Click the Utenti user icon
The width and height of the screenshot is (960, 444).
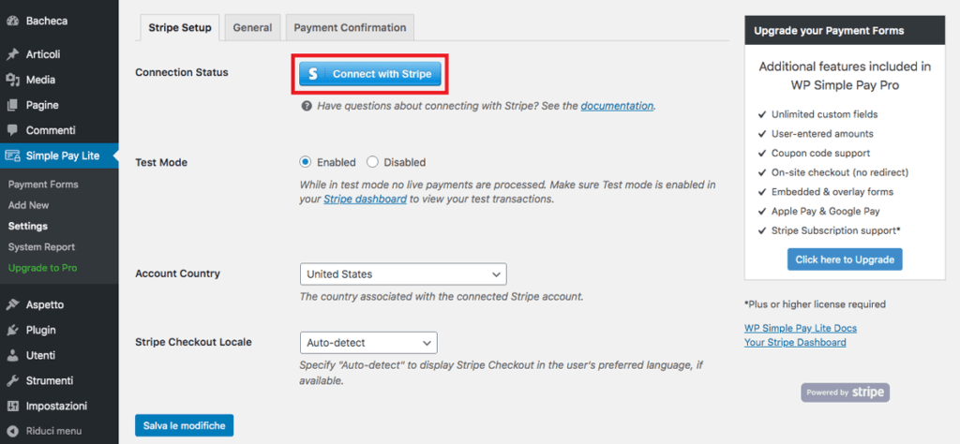click(11, 355)
